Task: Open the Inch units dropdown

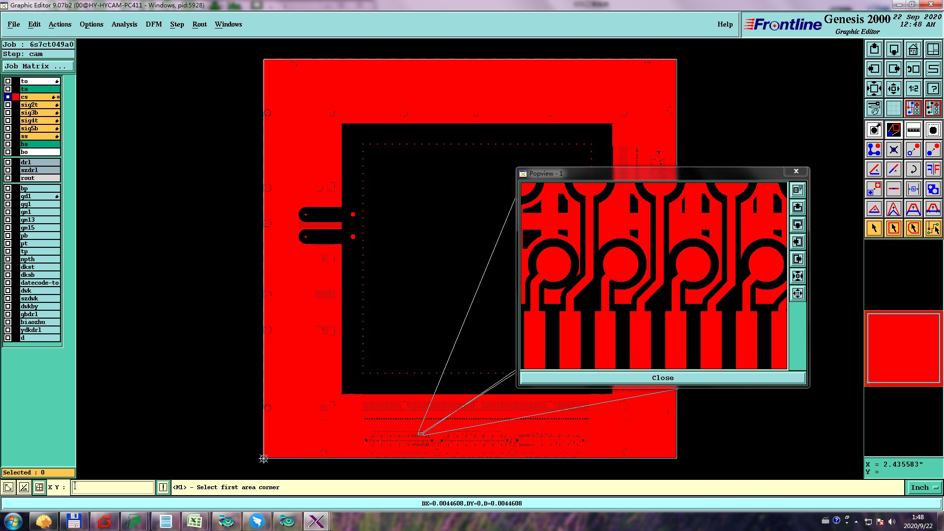Action: click(x=924, y=487)
